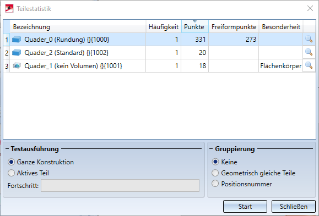Click the magnifier icon for Quader_0 row
319x216 pixels.
(x=309, y=39)
